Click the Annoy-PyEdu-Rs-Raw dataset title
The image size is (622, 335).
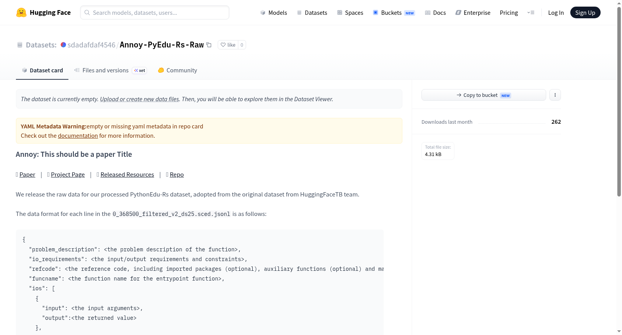tap(162, 45)
